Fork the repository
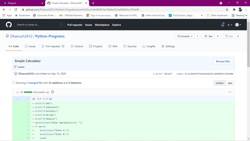This screenshot has width=250, height=141. click(x=229, y=36)
